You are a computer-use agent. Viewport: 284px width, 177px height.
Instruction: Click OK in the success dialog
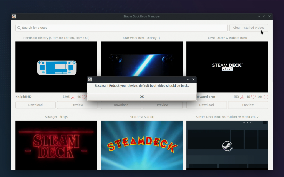point(142,97)
